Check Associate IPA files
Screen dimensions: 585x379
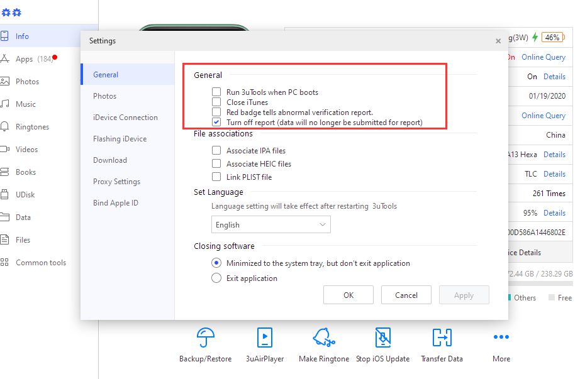(216, 150)
